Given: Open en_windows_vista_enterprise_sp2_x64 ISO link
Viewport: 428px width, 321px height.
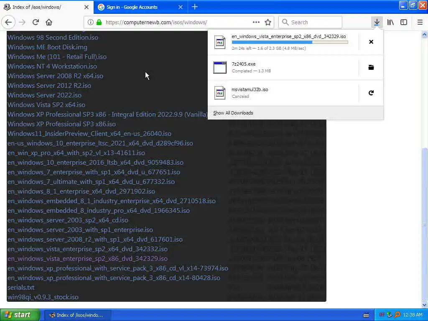Looking at the screenshot, I should point(87,249).
